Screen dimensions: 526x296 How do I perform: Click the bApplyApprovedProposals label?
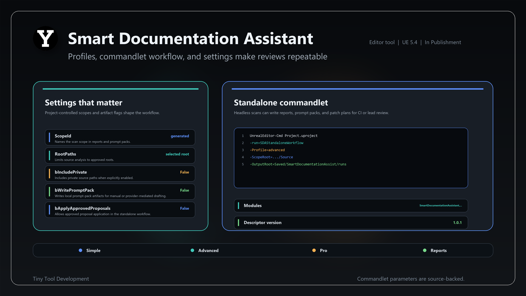pos(82,208)
